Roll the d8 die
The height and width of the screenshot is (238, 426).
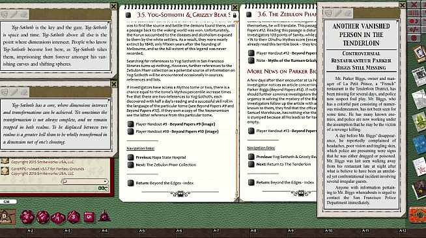click(x=74, y=217)
